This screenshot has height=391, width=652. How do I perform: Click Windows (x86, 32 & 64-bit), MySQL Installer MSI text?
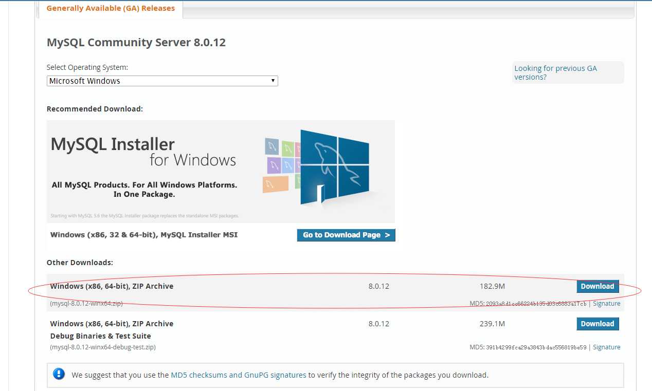(144, 235)
